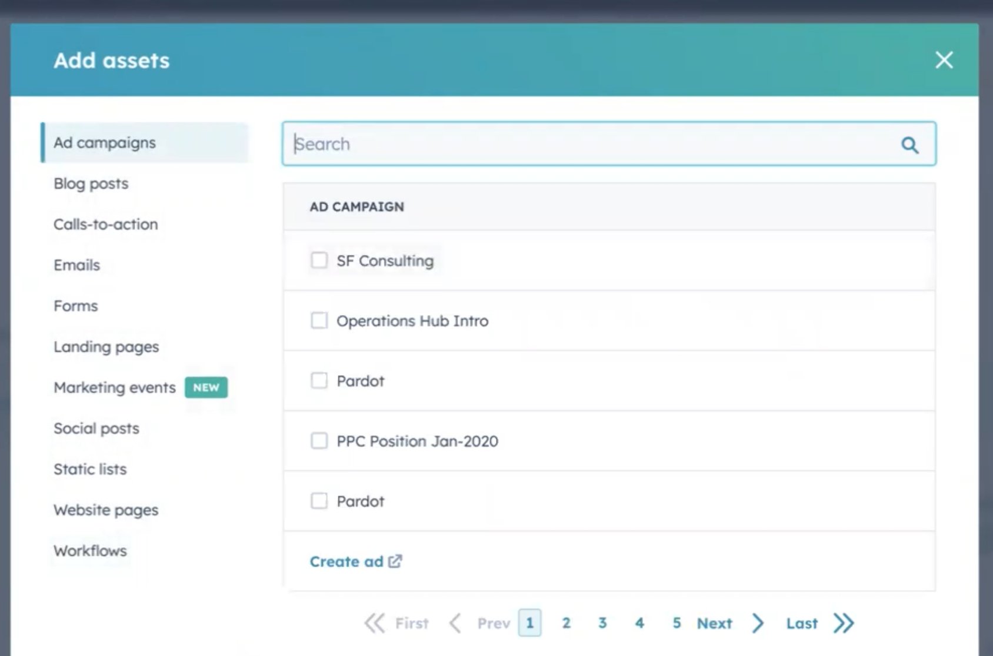Click the double-chevron Last pagination icon
The height and width of the screenshot is (656, 993).
click(x=844, y=623)
